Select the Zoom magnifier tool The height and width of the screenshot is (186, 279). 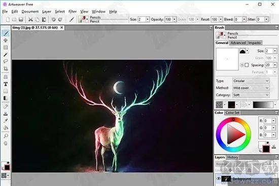6,136
